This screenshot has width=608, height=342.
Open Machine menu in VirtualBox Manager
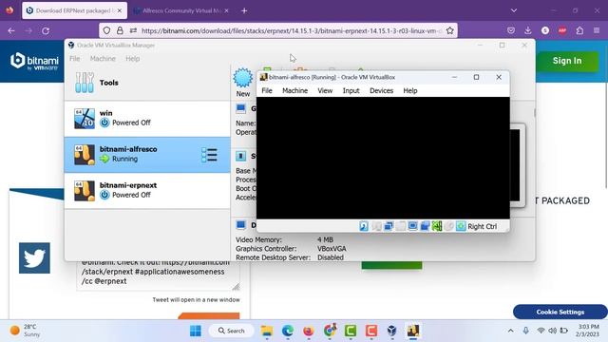(103, 59)
